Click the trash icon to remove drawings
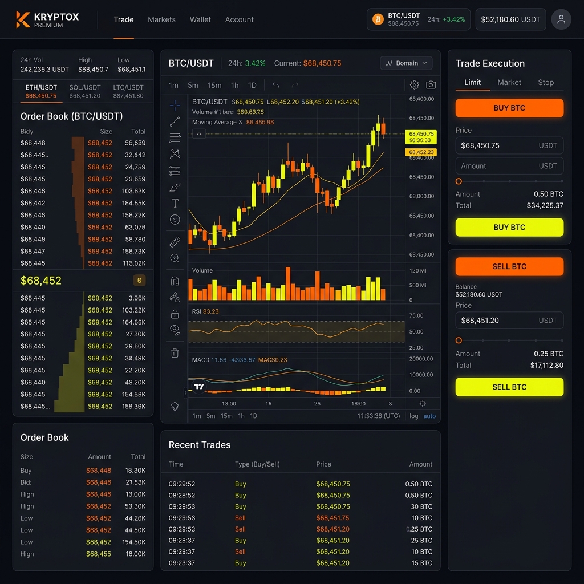Image resolution: width=584 pixels, height=584 pixels. (175, 352)
